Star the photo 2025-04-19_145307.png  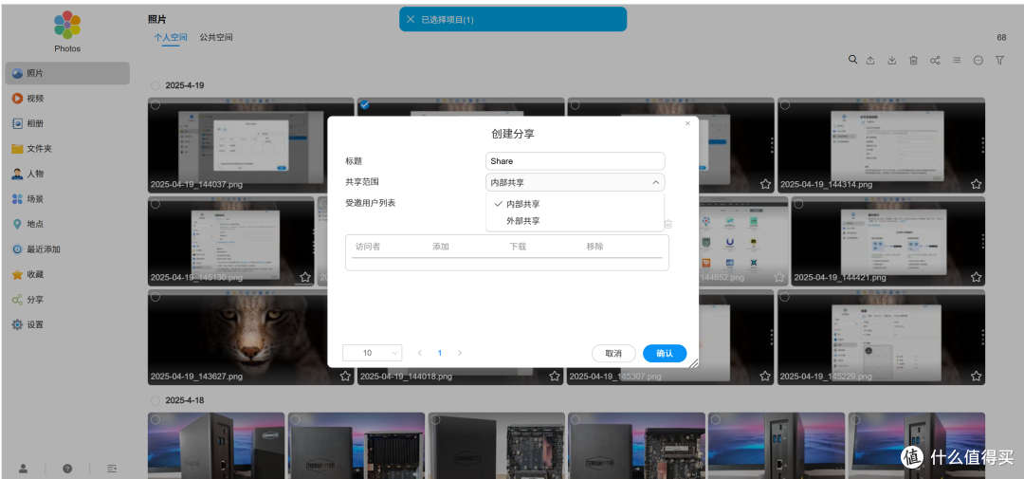[765, 376]
